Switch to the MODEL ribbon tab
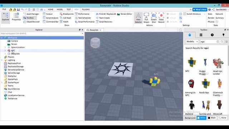 (x=60, y=9)
